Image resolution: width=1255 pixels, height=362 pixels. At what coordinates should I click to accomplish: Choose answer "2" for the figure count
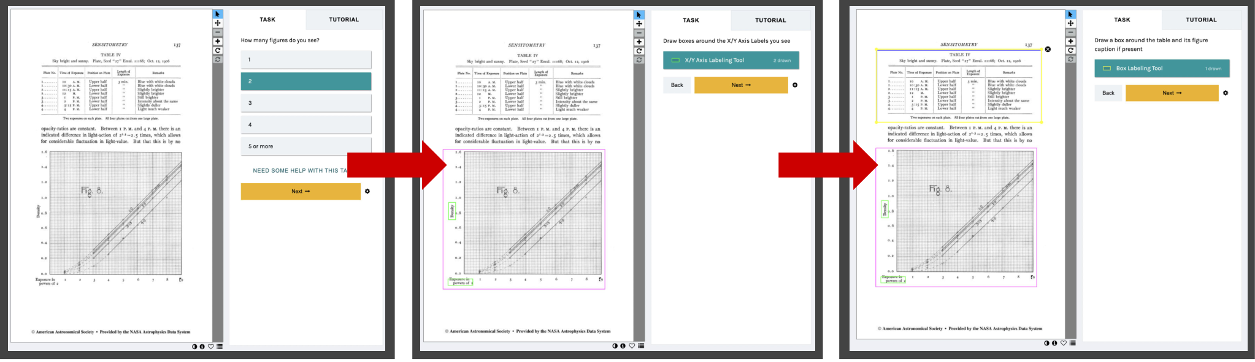pos(306,81)
